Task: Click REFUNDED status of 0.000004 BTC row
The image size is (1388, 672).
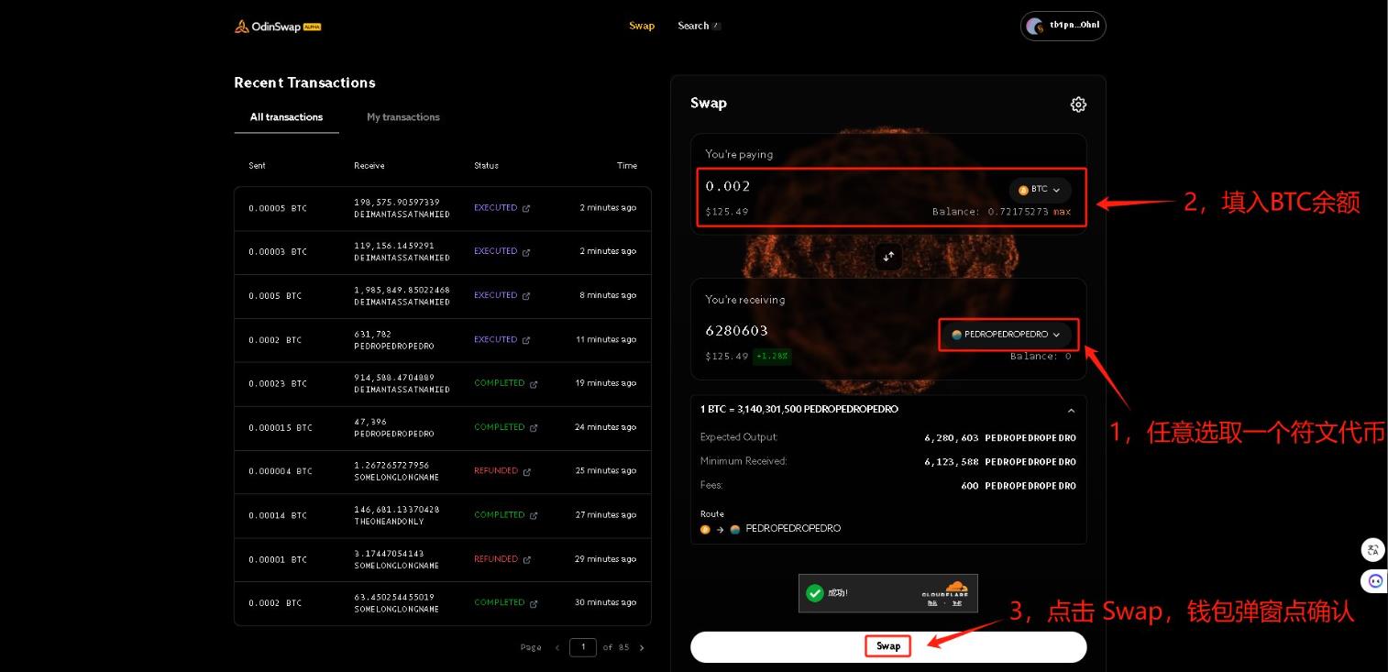Action: tap(496, 471)
